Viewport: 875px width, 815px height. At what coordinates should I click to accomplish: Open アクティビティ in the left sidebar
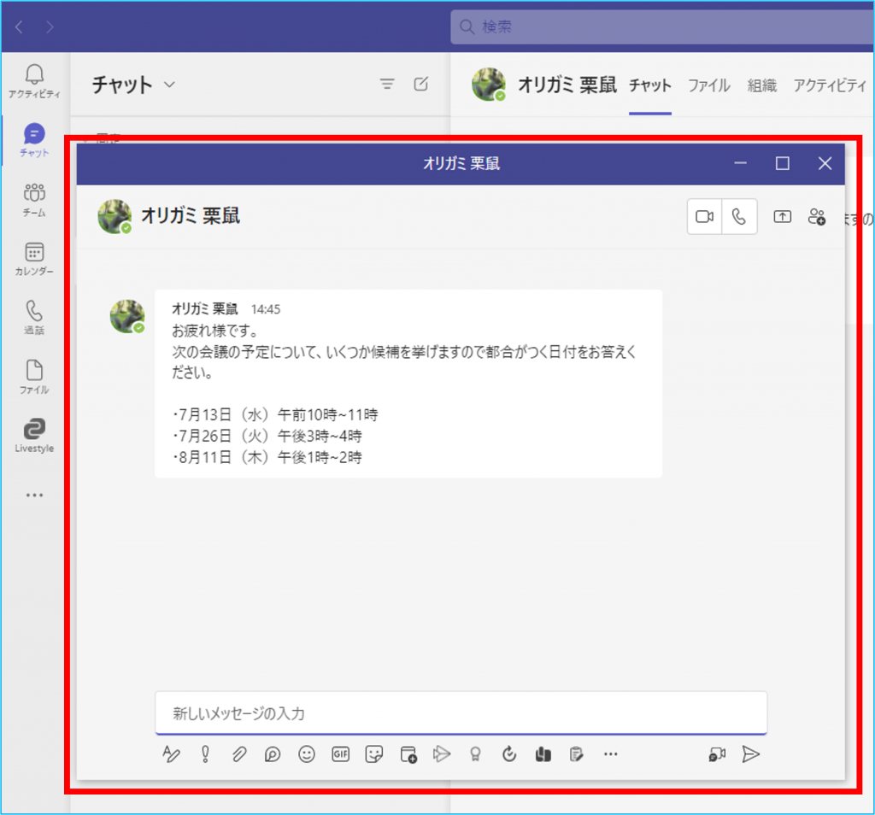(x=34, y=81)
